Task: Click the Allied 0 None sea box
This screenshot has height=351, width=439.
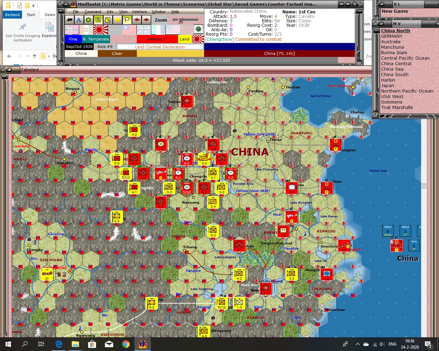Action: (x=388, y=231)
